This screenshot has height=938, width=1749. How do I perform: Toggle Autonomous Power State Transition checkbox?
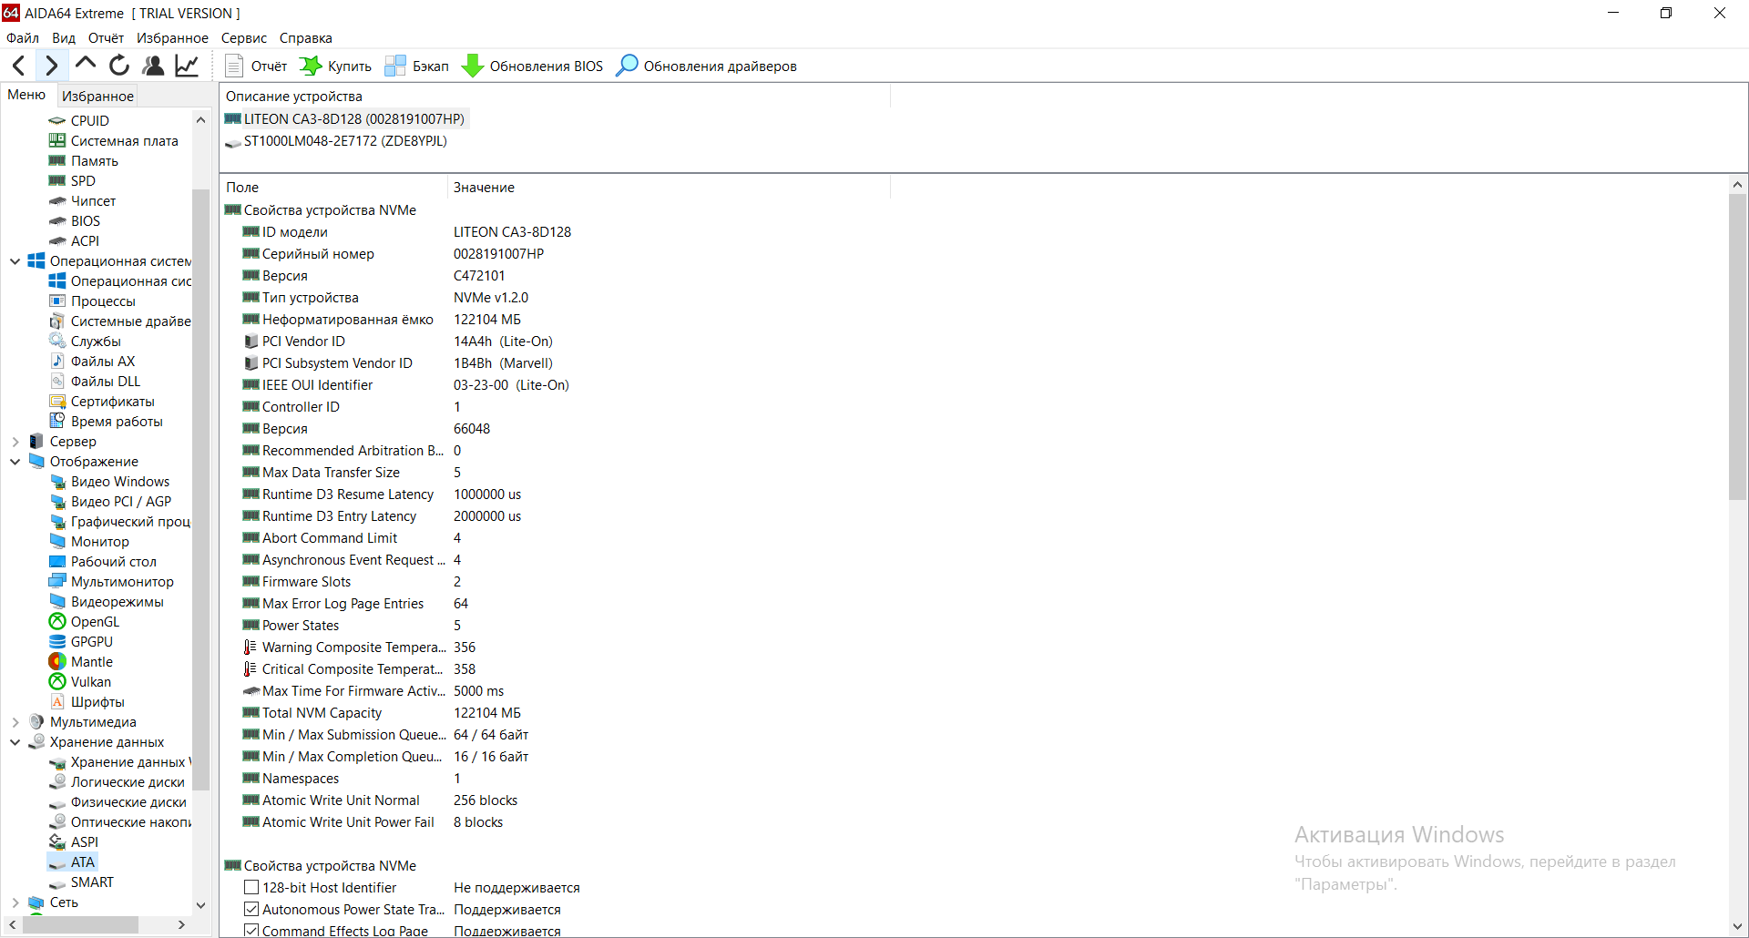[x=251, y=909]
